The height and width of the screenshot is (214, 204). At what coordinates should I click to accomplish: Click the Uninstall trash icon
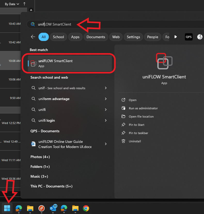coord(123,141)
